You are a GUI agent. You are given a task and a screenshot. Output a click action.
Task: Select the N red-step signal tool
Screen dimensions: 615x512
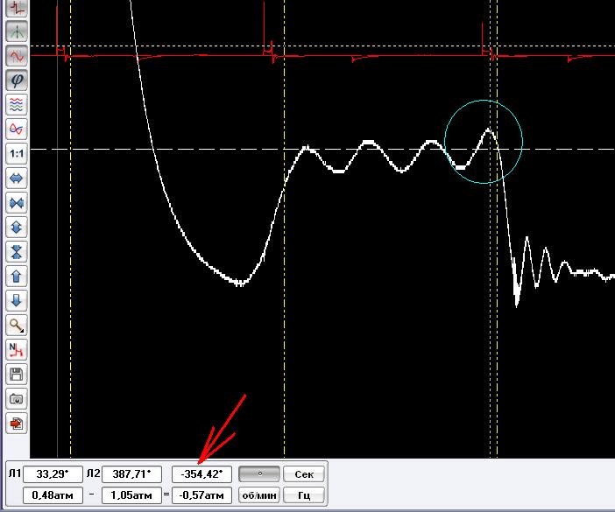click(x=17, y=350)
